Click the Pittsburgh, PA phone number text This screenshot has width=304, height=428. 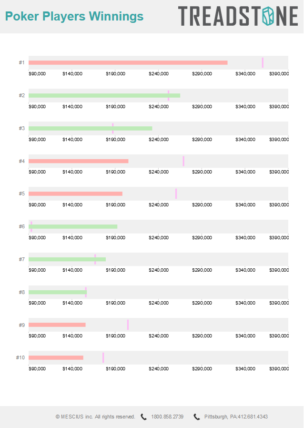(x=236, y=417)
